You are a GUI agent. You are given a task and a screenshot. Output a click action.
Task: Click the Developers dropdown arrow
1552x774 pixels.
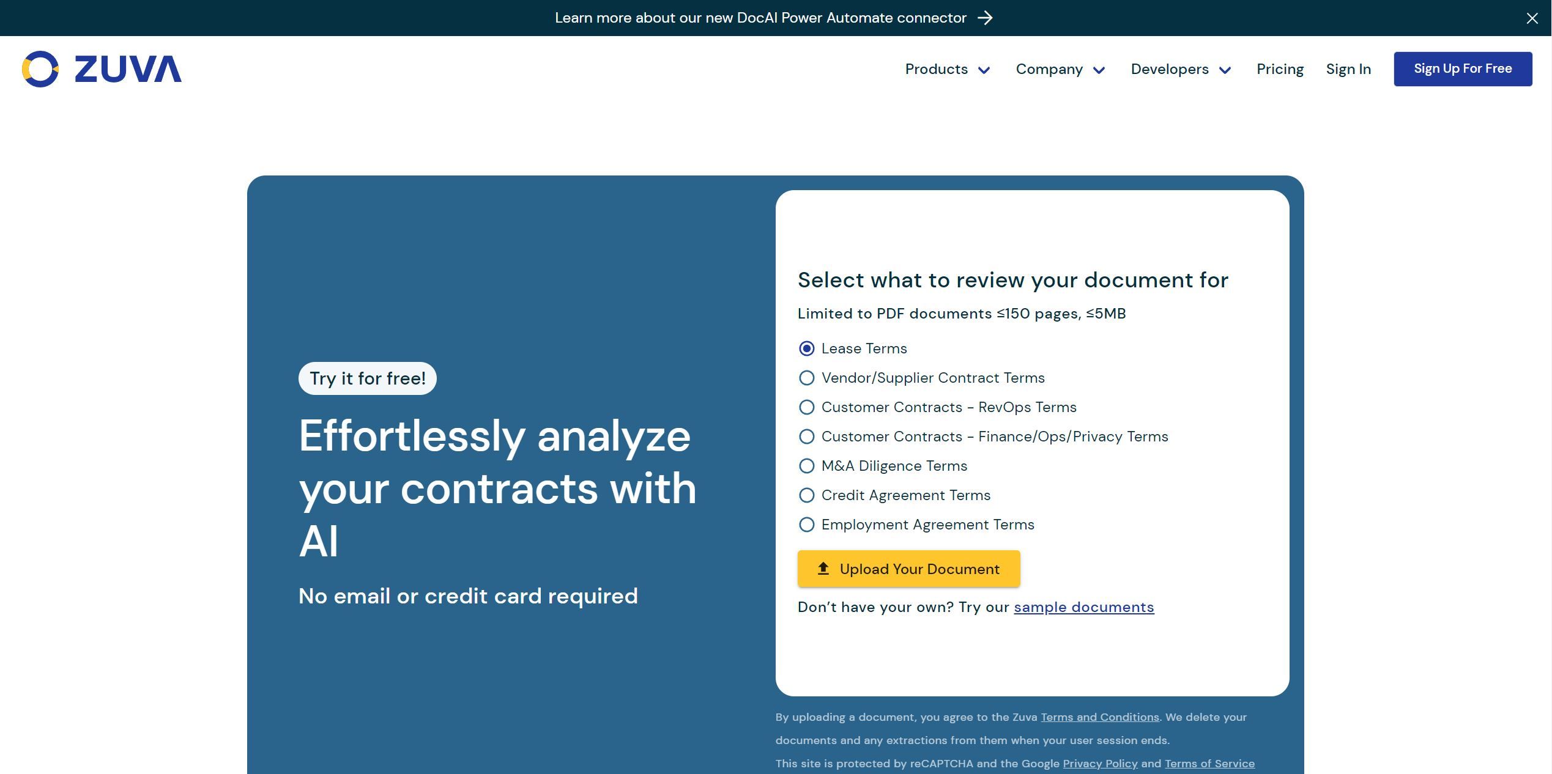pyautogui.click(x=1227, y=69)
